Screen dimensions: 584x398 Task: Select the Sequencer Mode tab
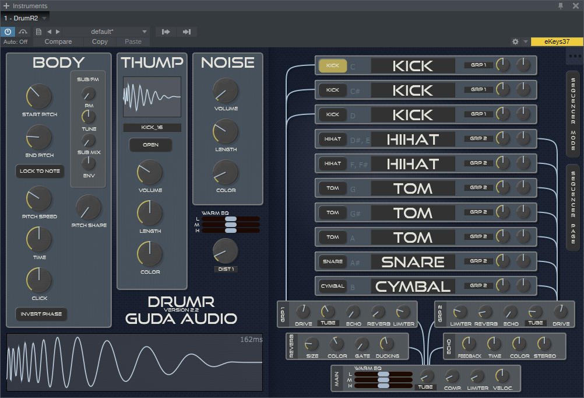(x=573, y=114)
